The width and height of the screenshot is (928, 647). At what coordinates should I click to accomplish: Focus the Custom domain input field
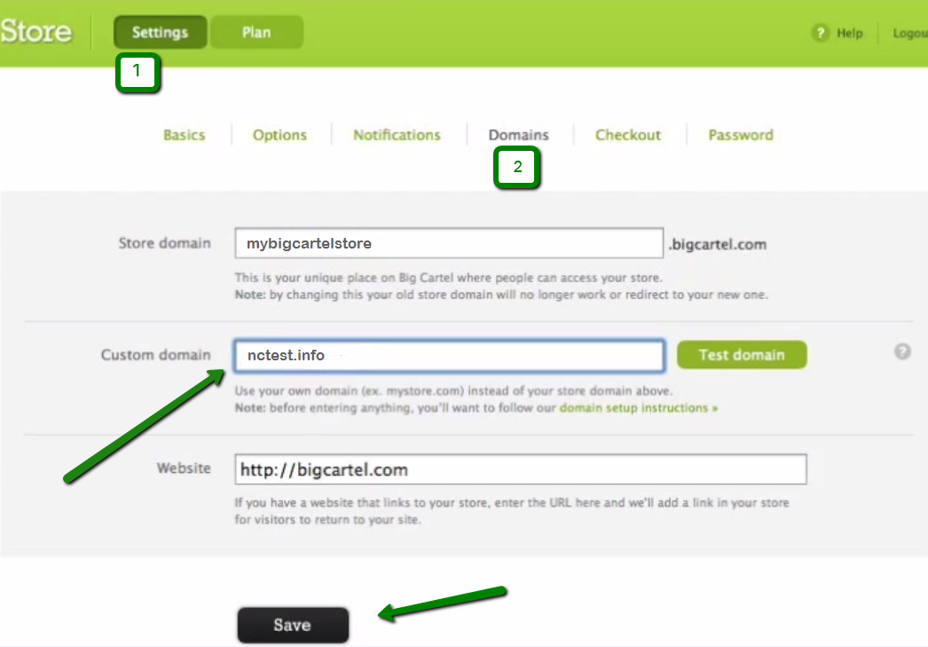coord(449,355)
